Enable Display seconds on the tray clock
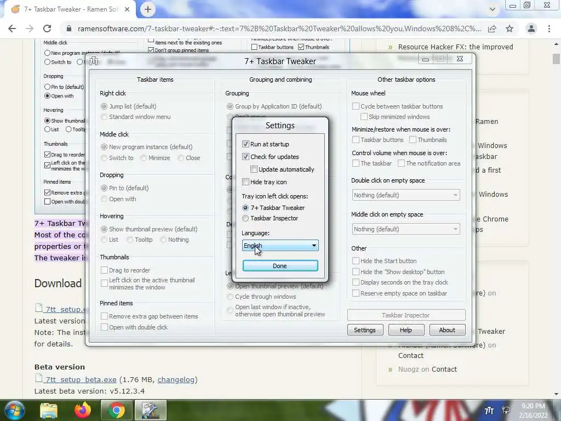Viewport: 561px width, 421px height. coord(356,282)
